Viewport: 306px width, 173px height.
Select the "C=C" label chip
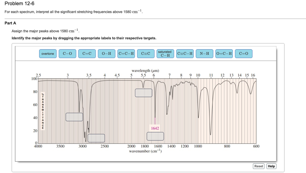point(87,53)
